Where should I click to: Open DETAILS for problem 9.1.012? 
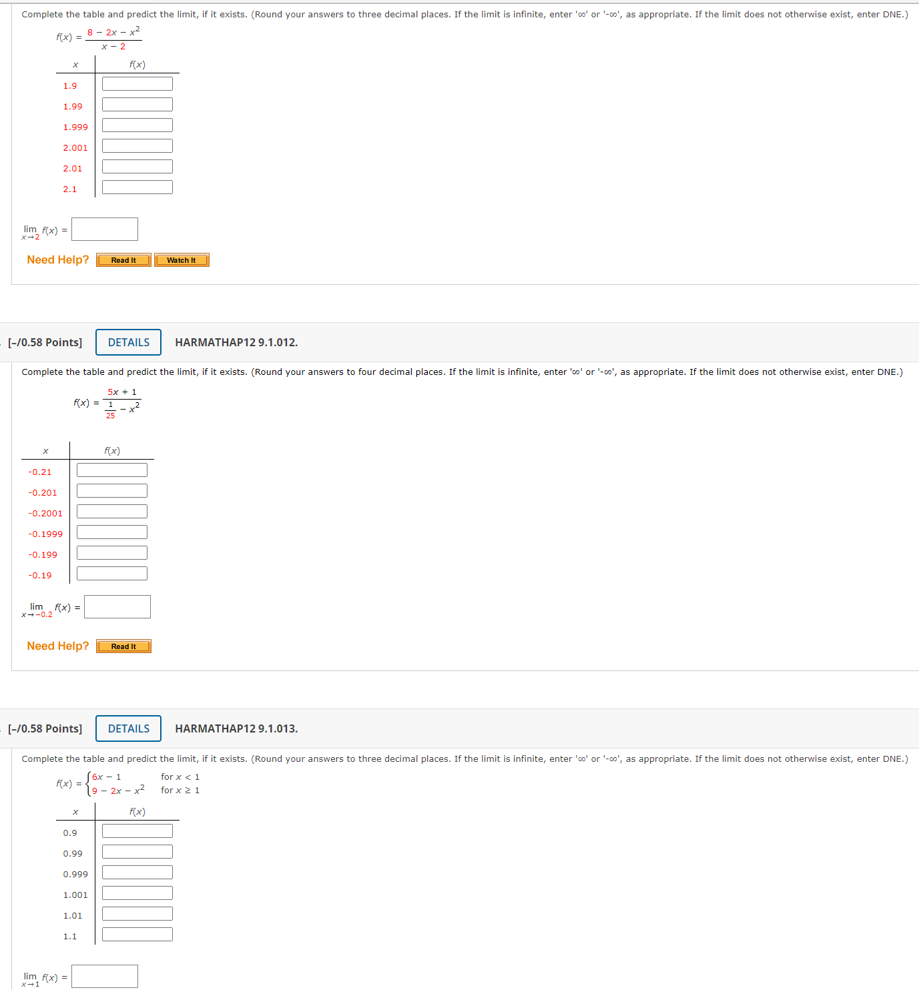128,342
